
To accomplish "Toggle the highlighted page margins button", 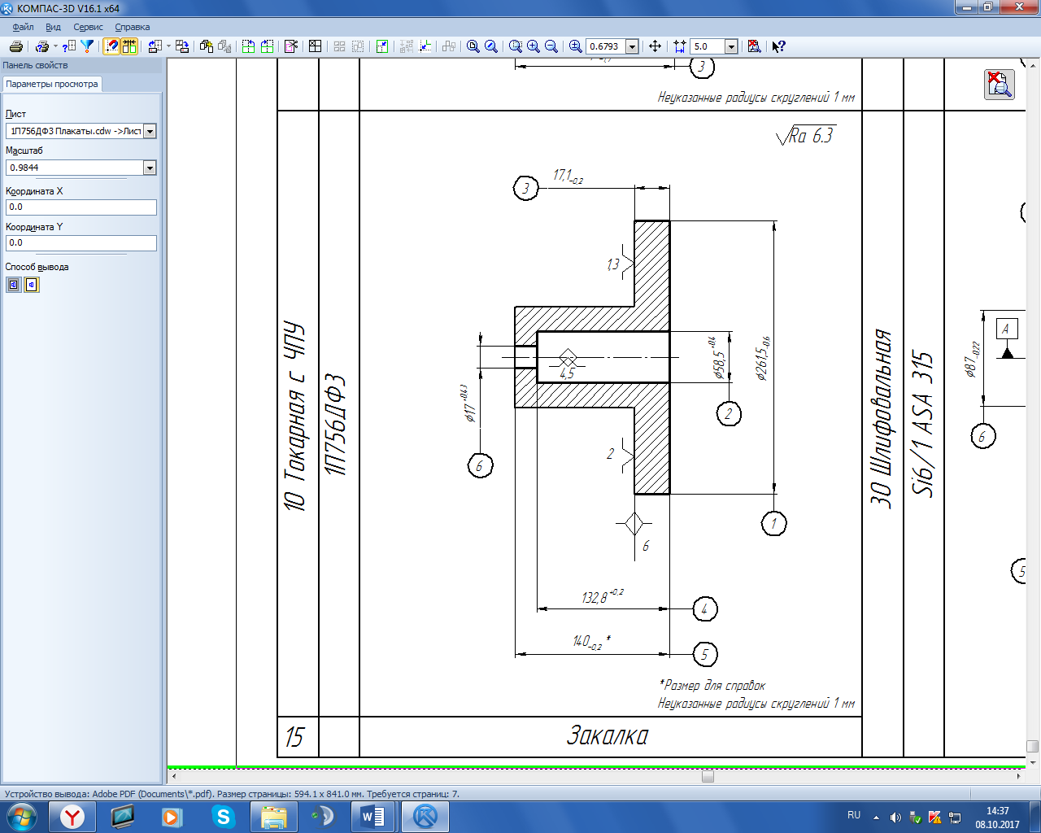I will pyautogui.click(x=129, y=46).
